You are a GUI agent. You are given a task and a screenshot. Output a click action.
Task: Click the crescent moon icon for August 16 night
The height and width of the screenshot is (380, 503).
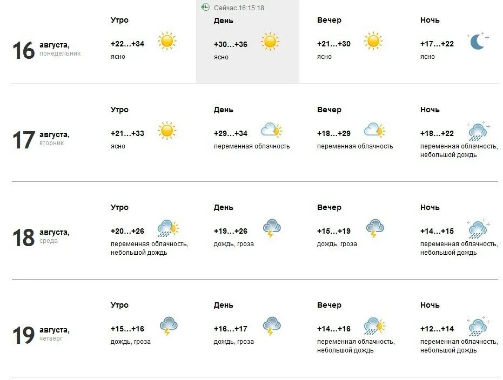point(478,41)
